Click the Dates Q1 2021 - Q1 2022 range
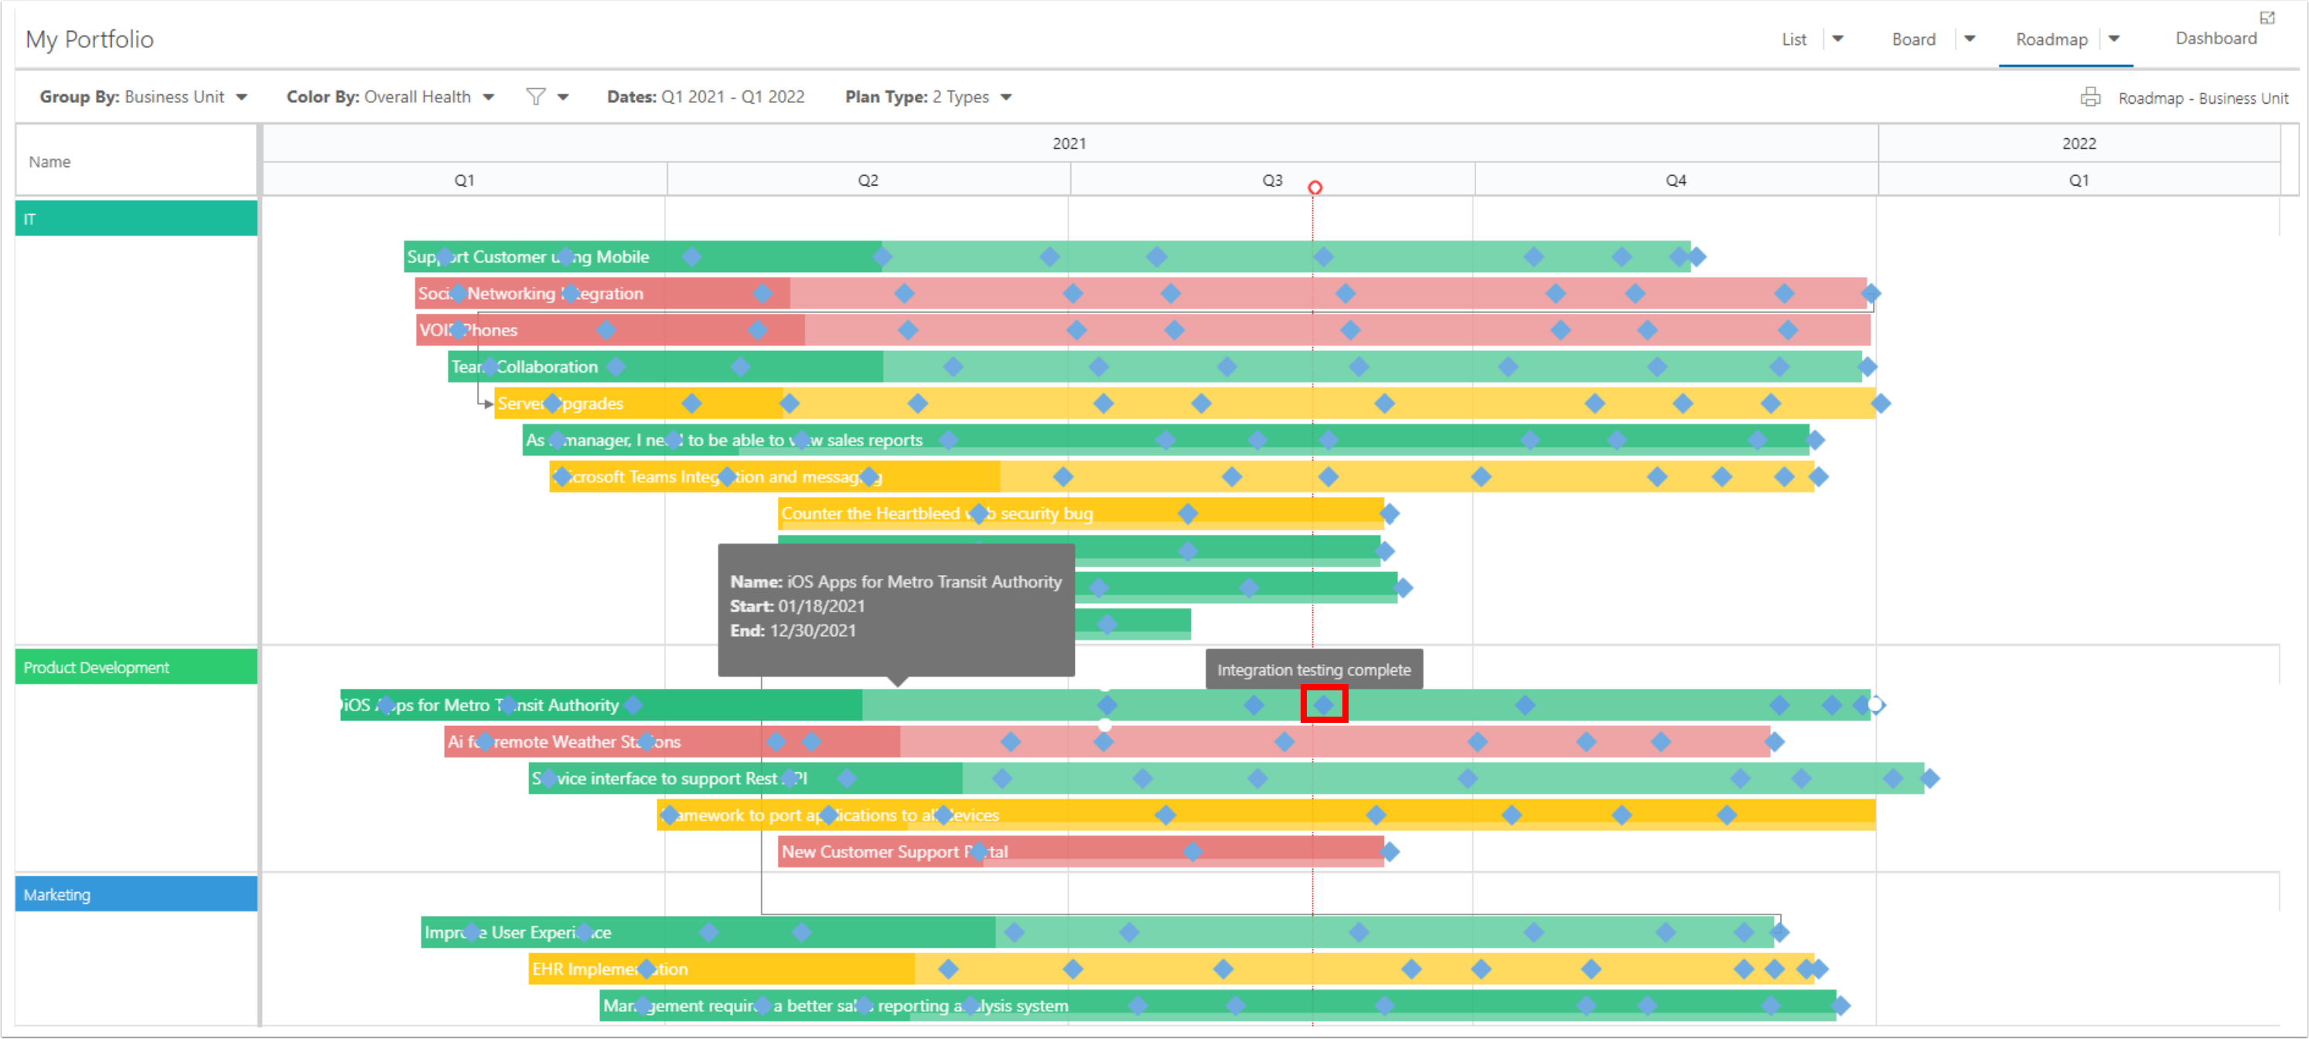The height and width of the screenshot is (1039, 2309). point(705,97)
